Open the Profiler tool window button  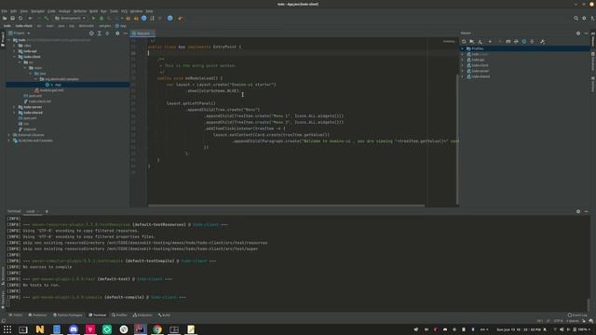120,315
